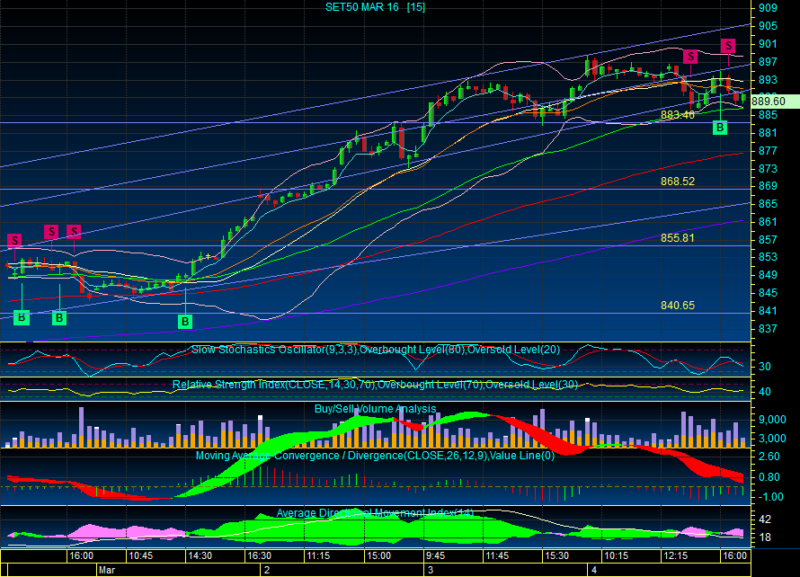
Task: Click the second B buy marker from the left
Action: (x=59, y=318)
